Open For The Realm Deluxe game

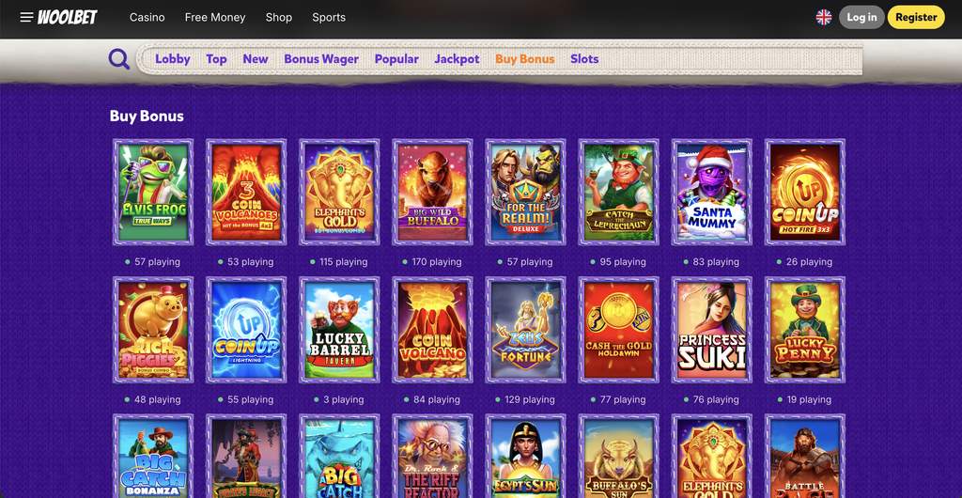point(526,192)
